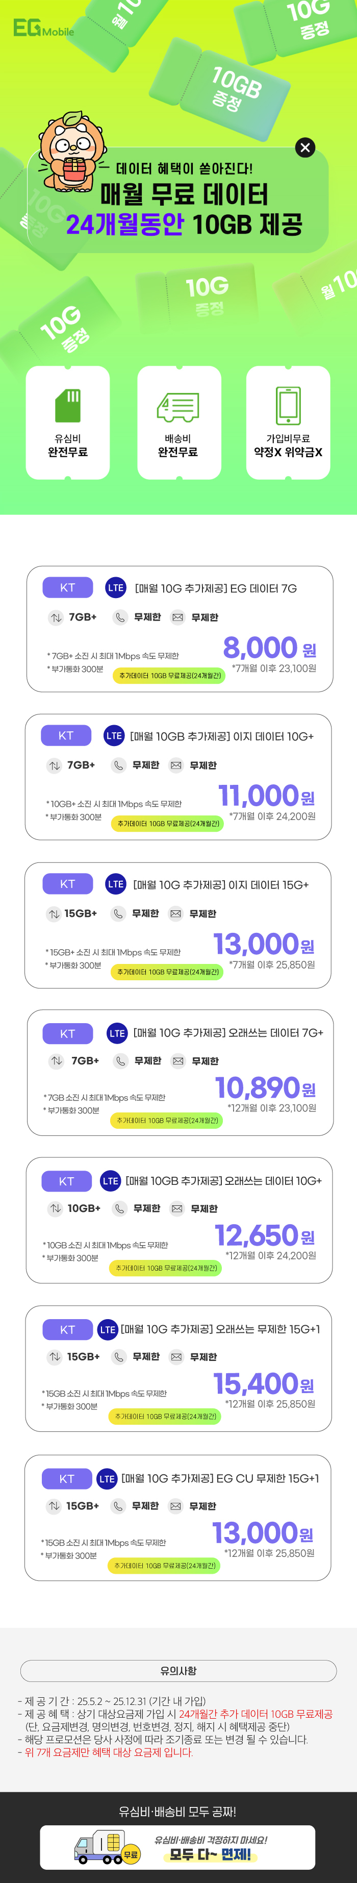Click the call icon on 이지 데이터 10G+ plan
The width and height of the screenshot is (357, 1883).
click(118, 765)
